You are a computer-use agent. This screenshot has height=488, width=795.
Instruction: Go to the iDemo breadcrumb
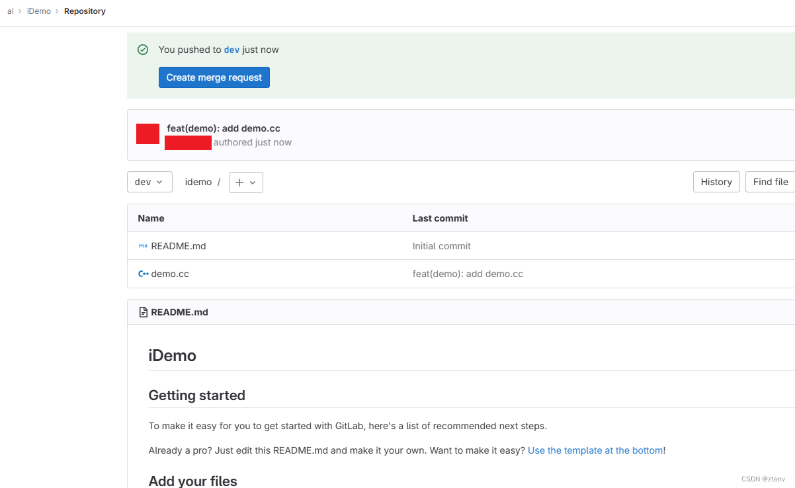point(39,11)
